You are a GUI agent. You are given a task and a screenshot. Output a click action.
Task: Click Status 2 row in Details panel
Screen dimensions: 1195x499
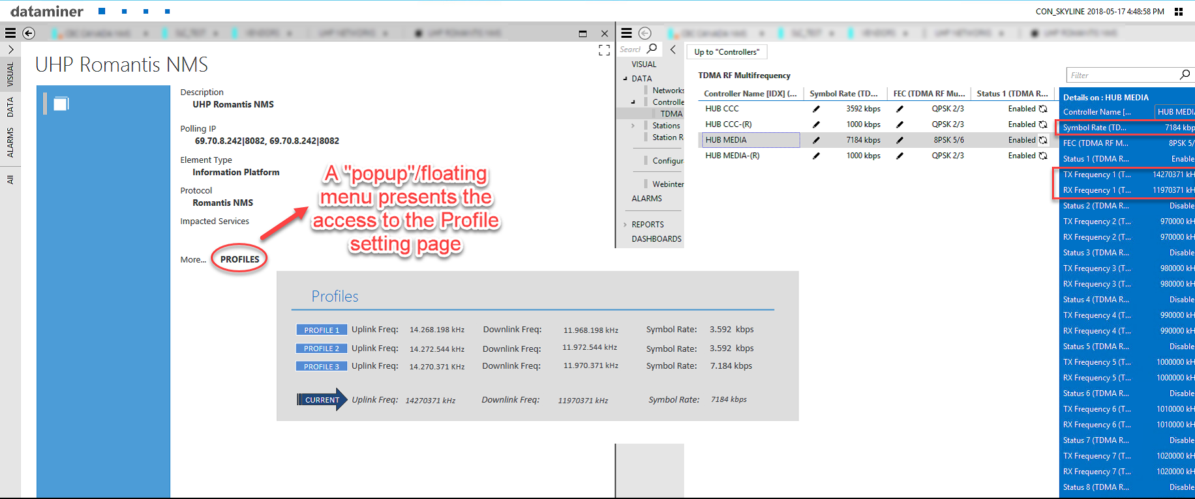1127,206
